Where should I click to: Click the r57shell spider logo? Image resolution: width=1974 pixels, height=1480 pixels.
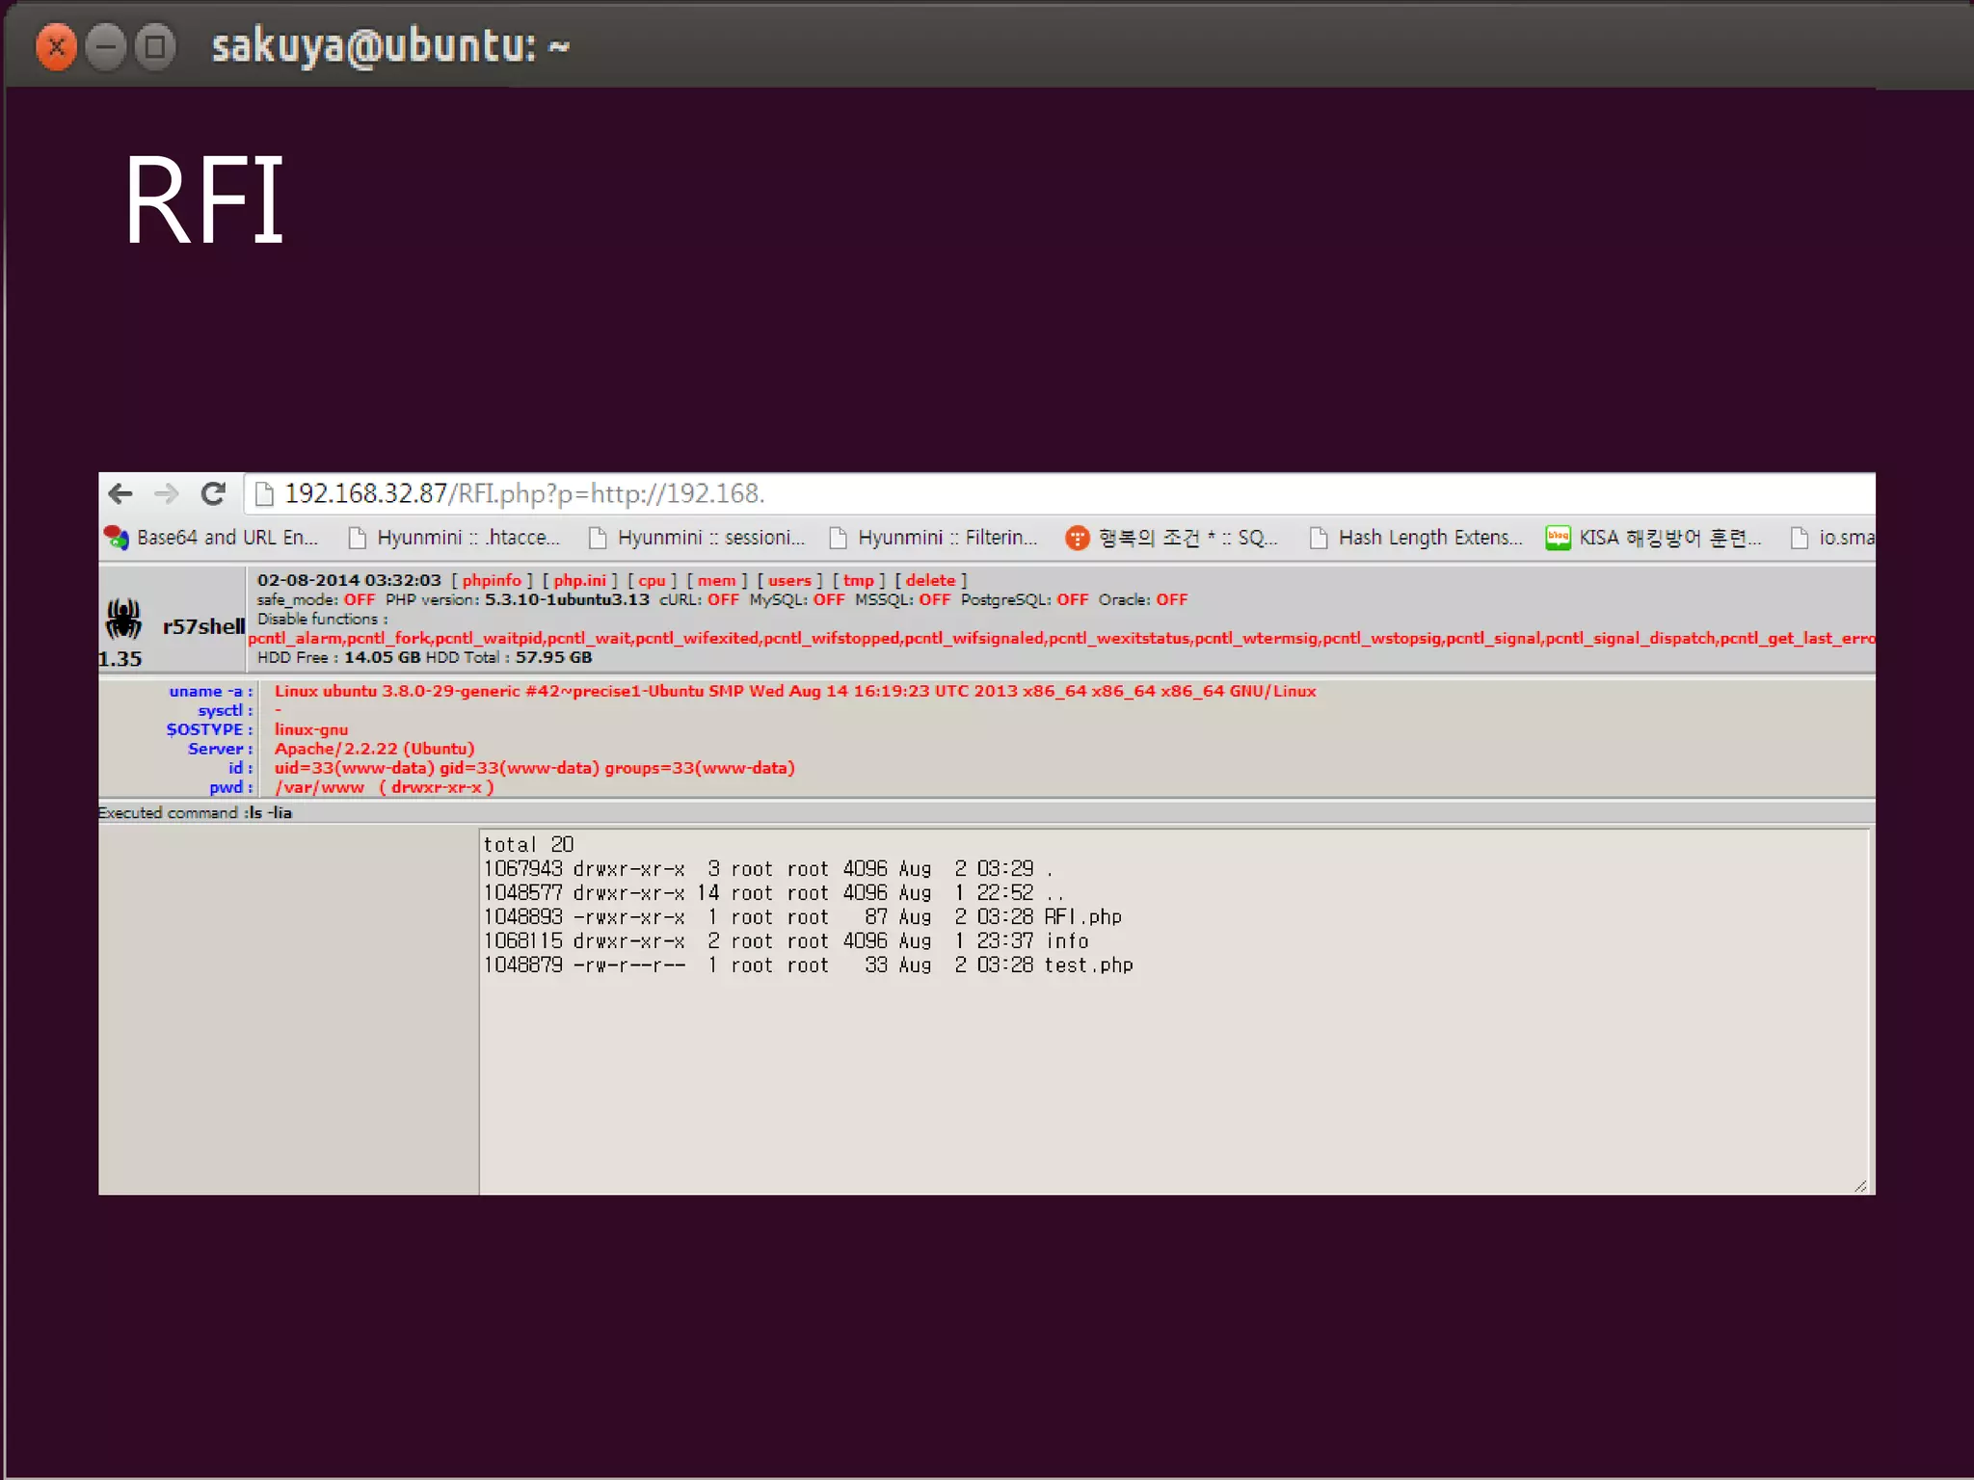(123, 619)
